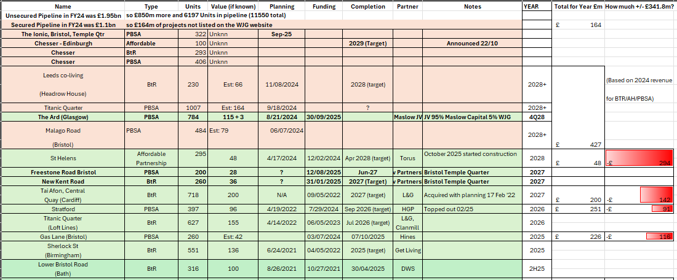677x280 pixels.
Task: Select the Malago Road (Bristol) name cell
Action: [63, 135]
